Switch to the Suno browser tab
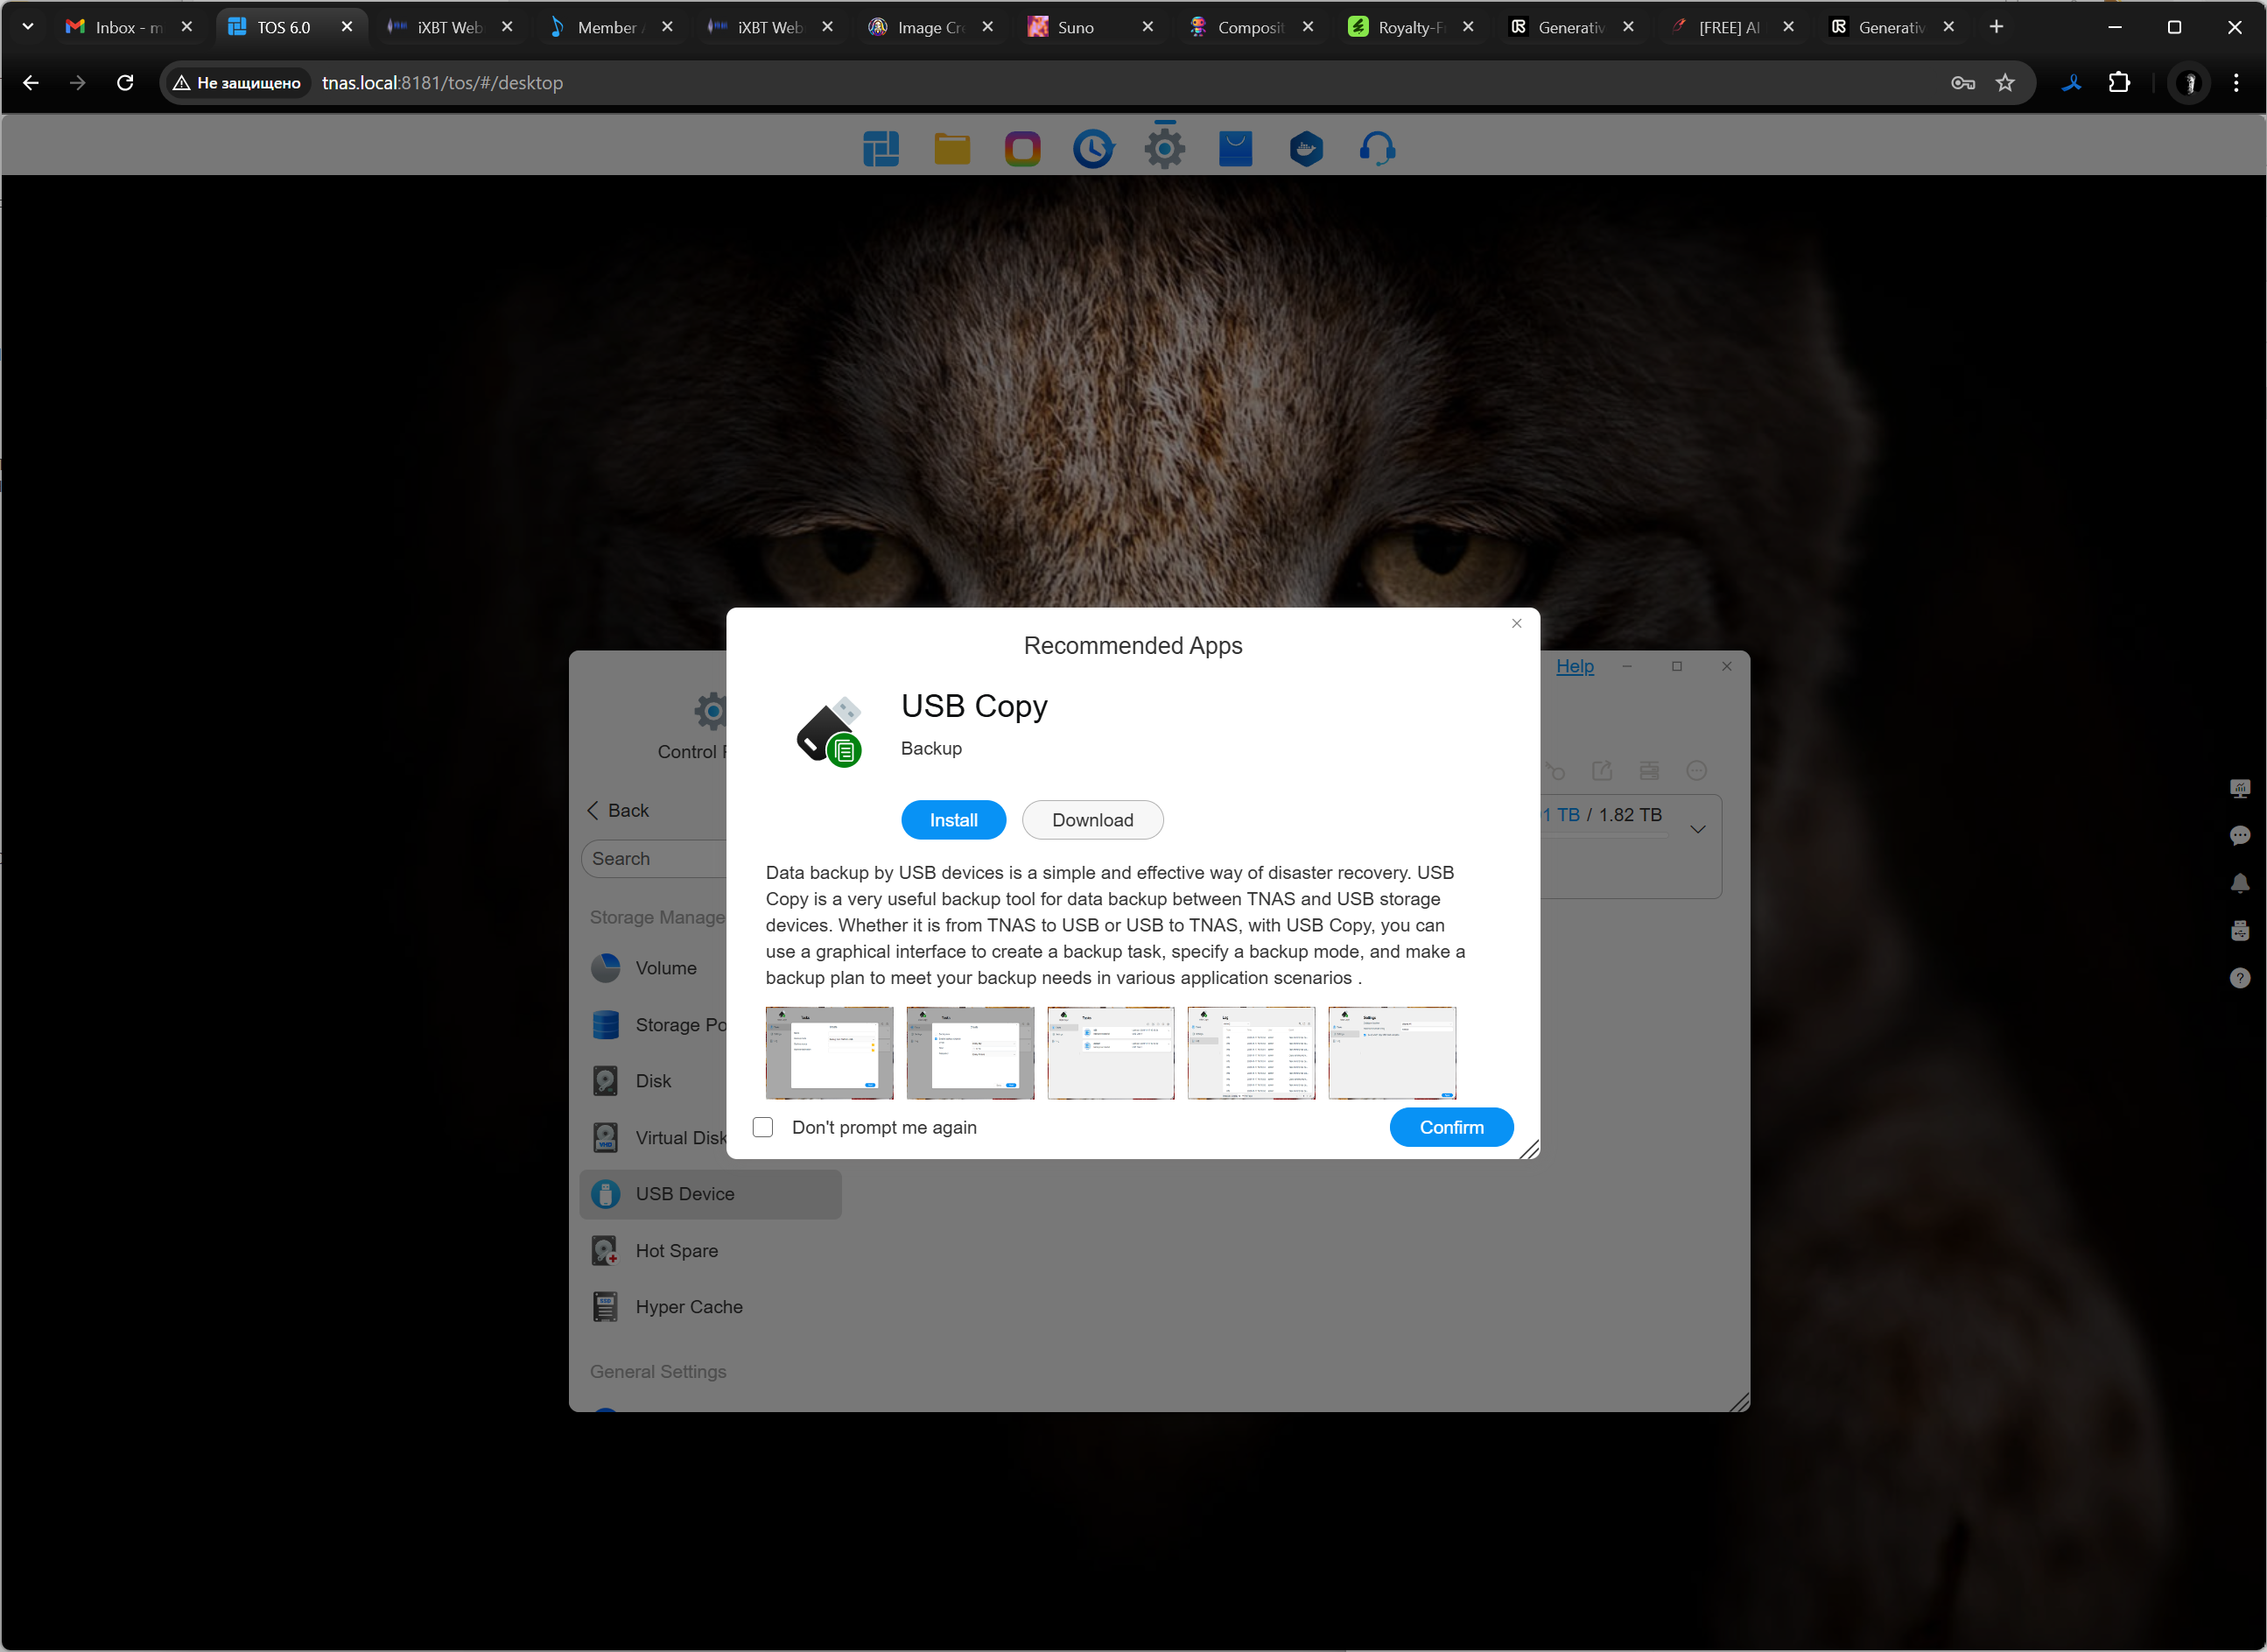This screenshot has height=1652, width=2267. tap(1075, 27)
